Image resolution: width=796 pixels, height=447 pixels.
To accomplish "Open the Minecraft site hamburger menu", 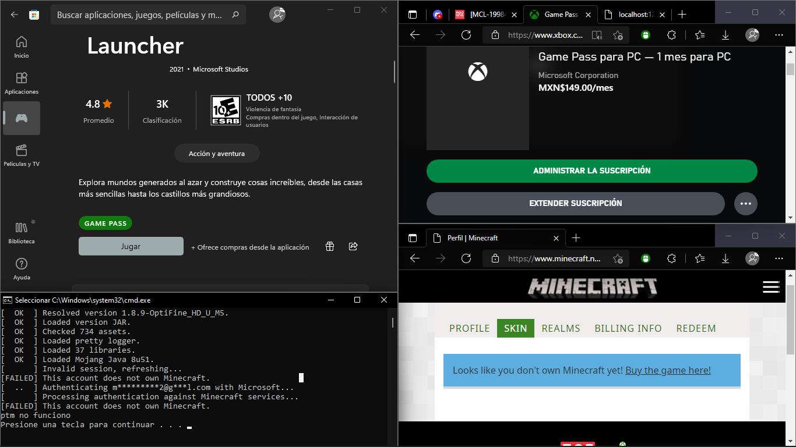I will [x=771, y=286].
